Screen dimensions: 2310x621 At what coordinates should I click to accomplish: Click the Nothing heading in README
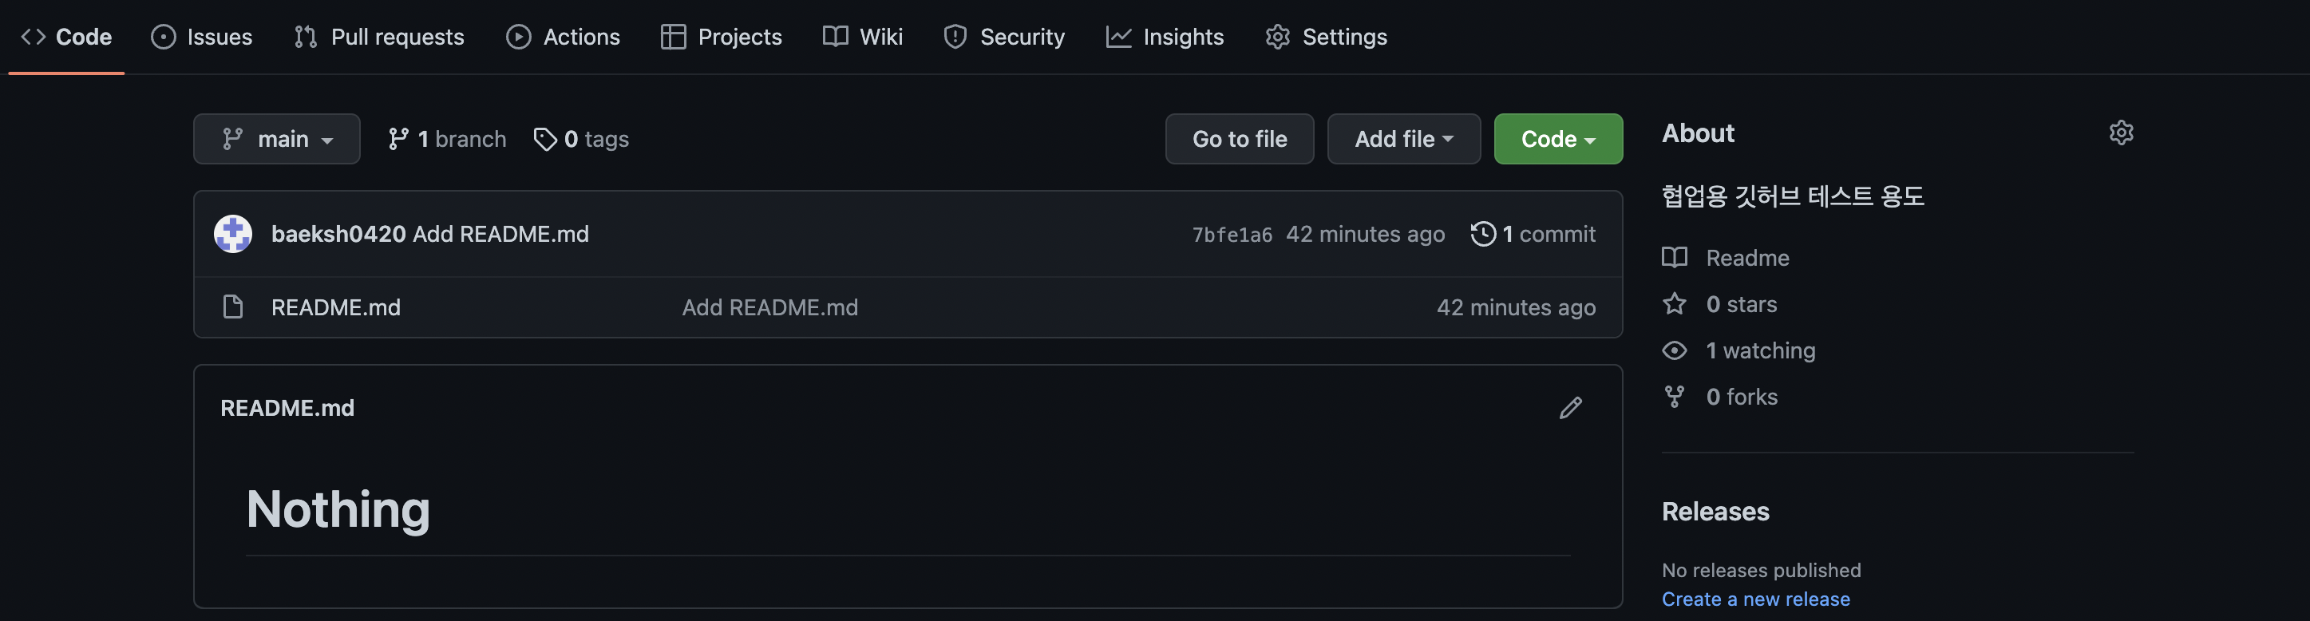coord(338,509)
